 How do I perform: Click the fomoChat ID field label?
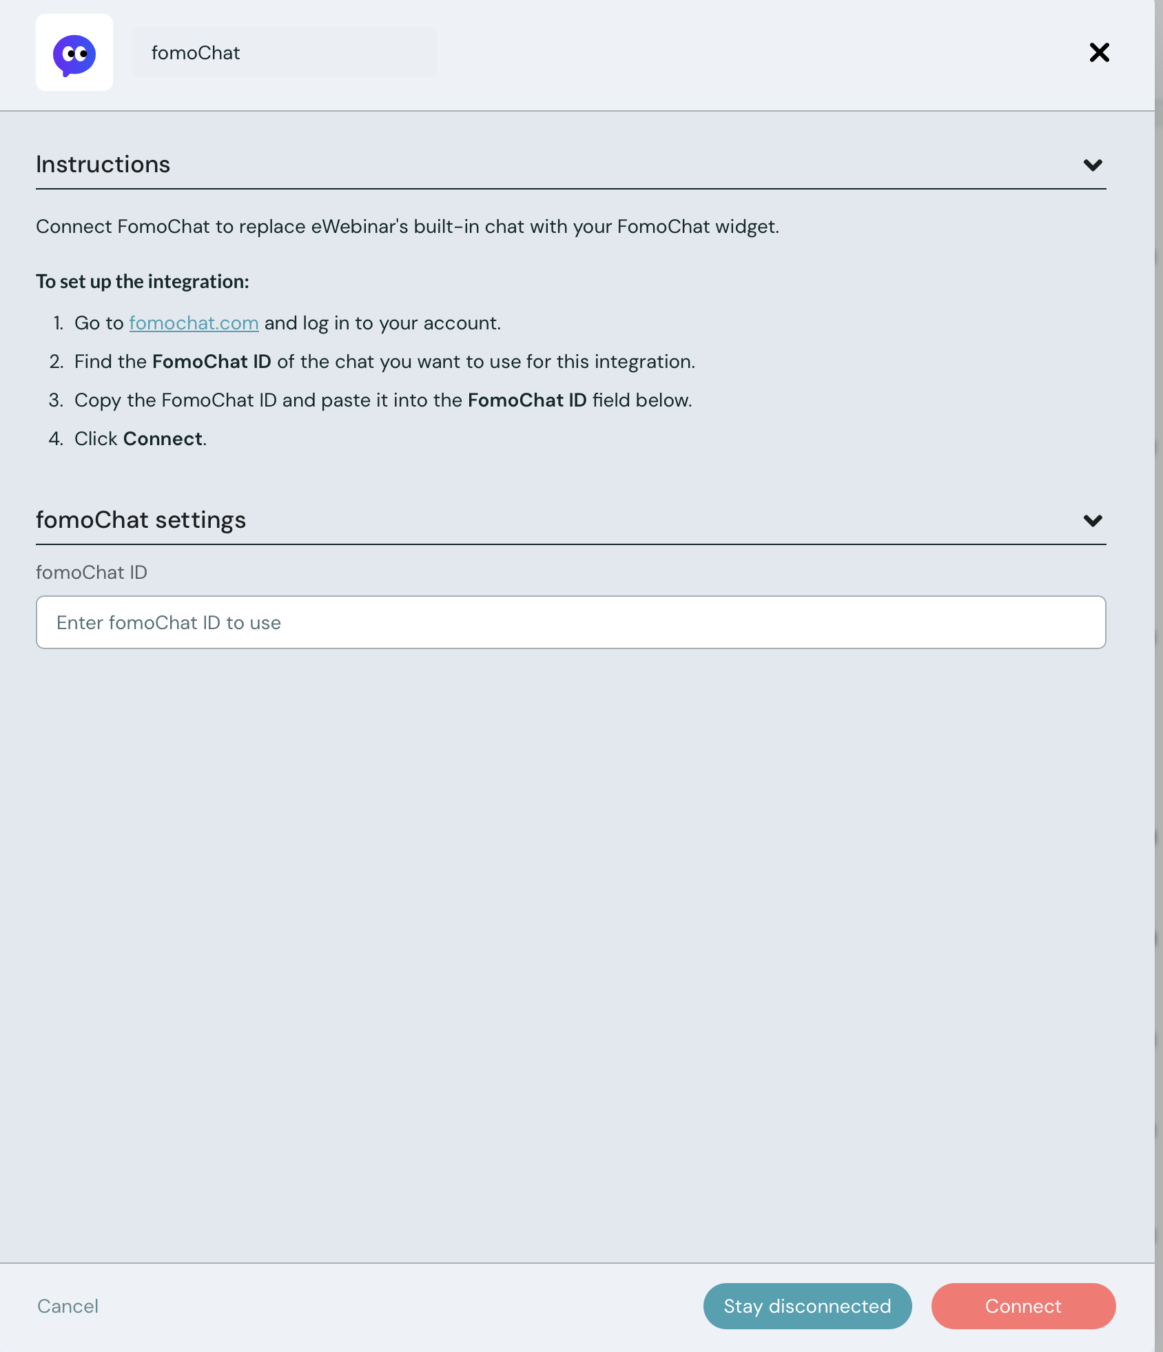92,573
